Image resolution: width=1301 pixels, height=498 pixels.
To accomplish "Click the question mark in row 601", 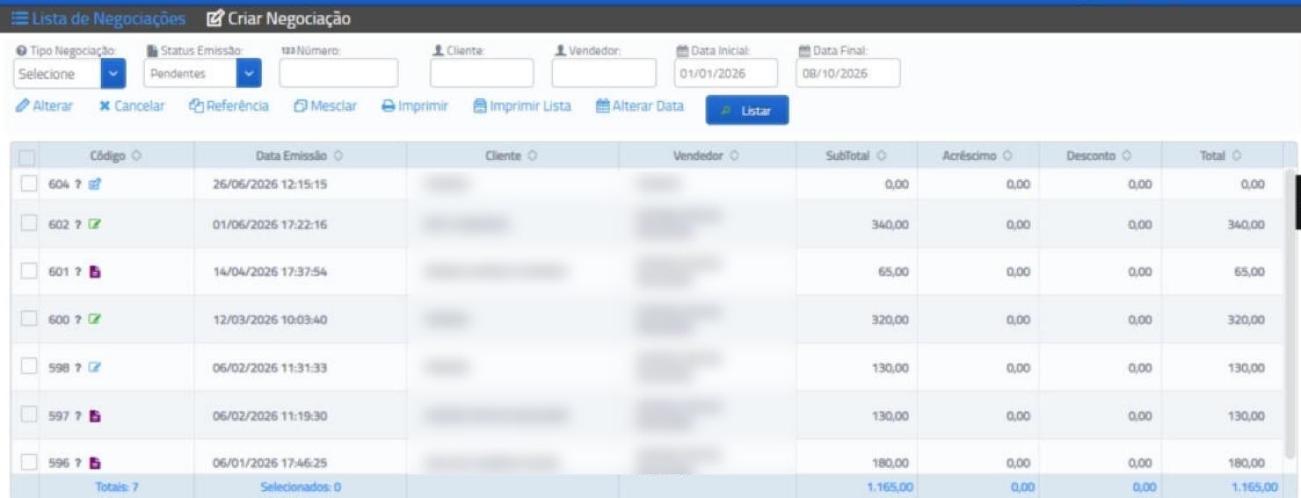I will pyautogui.click(x=78, y=272).
